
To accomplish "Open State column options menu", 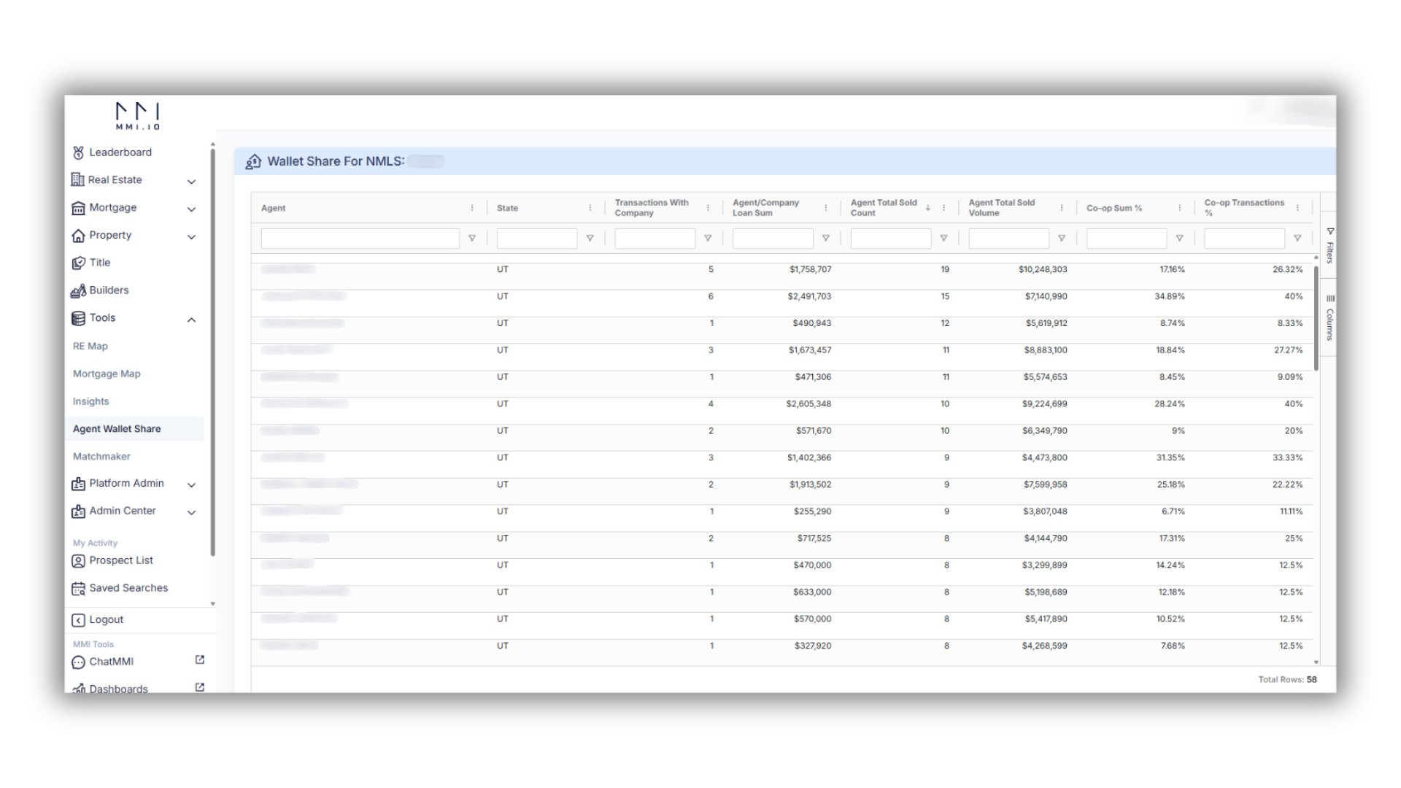I will [590, 208].
